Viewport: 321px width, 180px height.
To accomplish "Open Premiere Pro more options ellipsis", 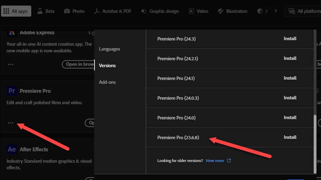I will pyautogui.click(x=11, y=123).
